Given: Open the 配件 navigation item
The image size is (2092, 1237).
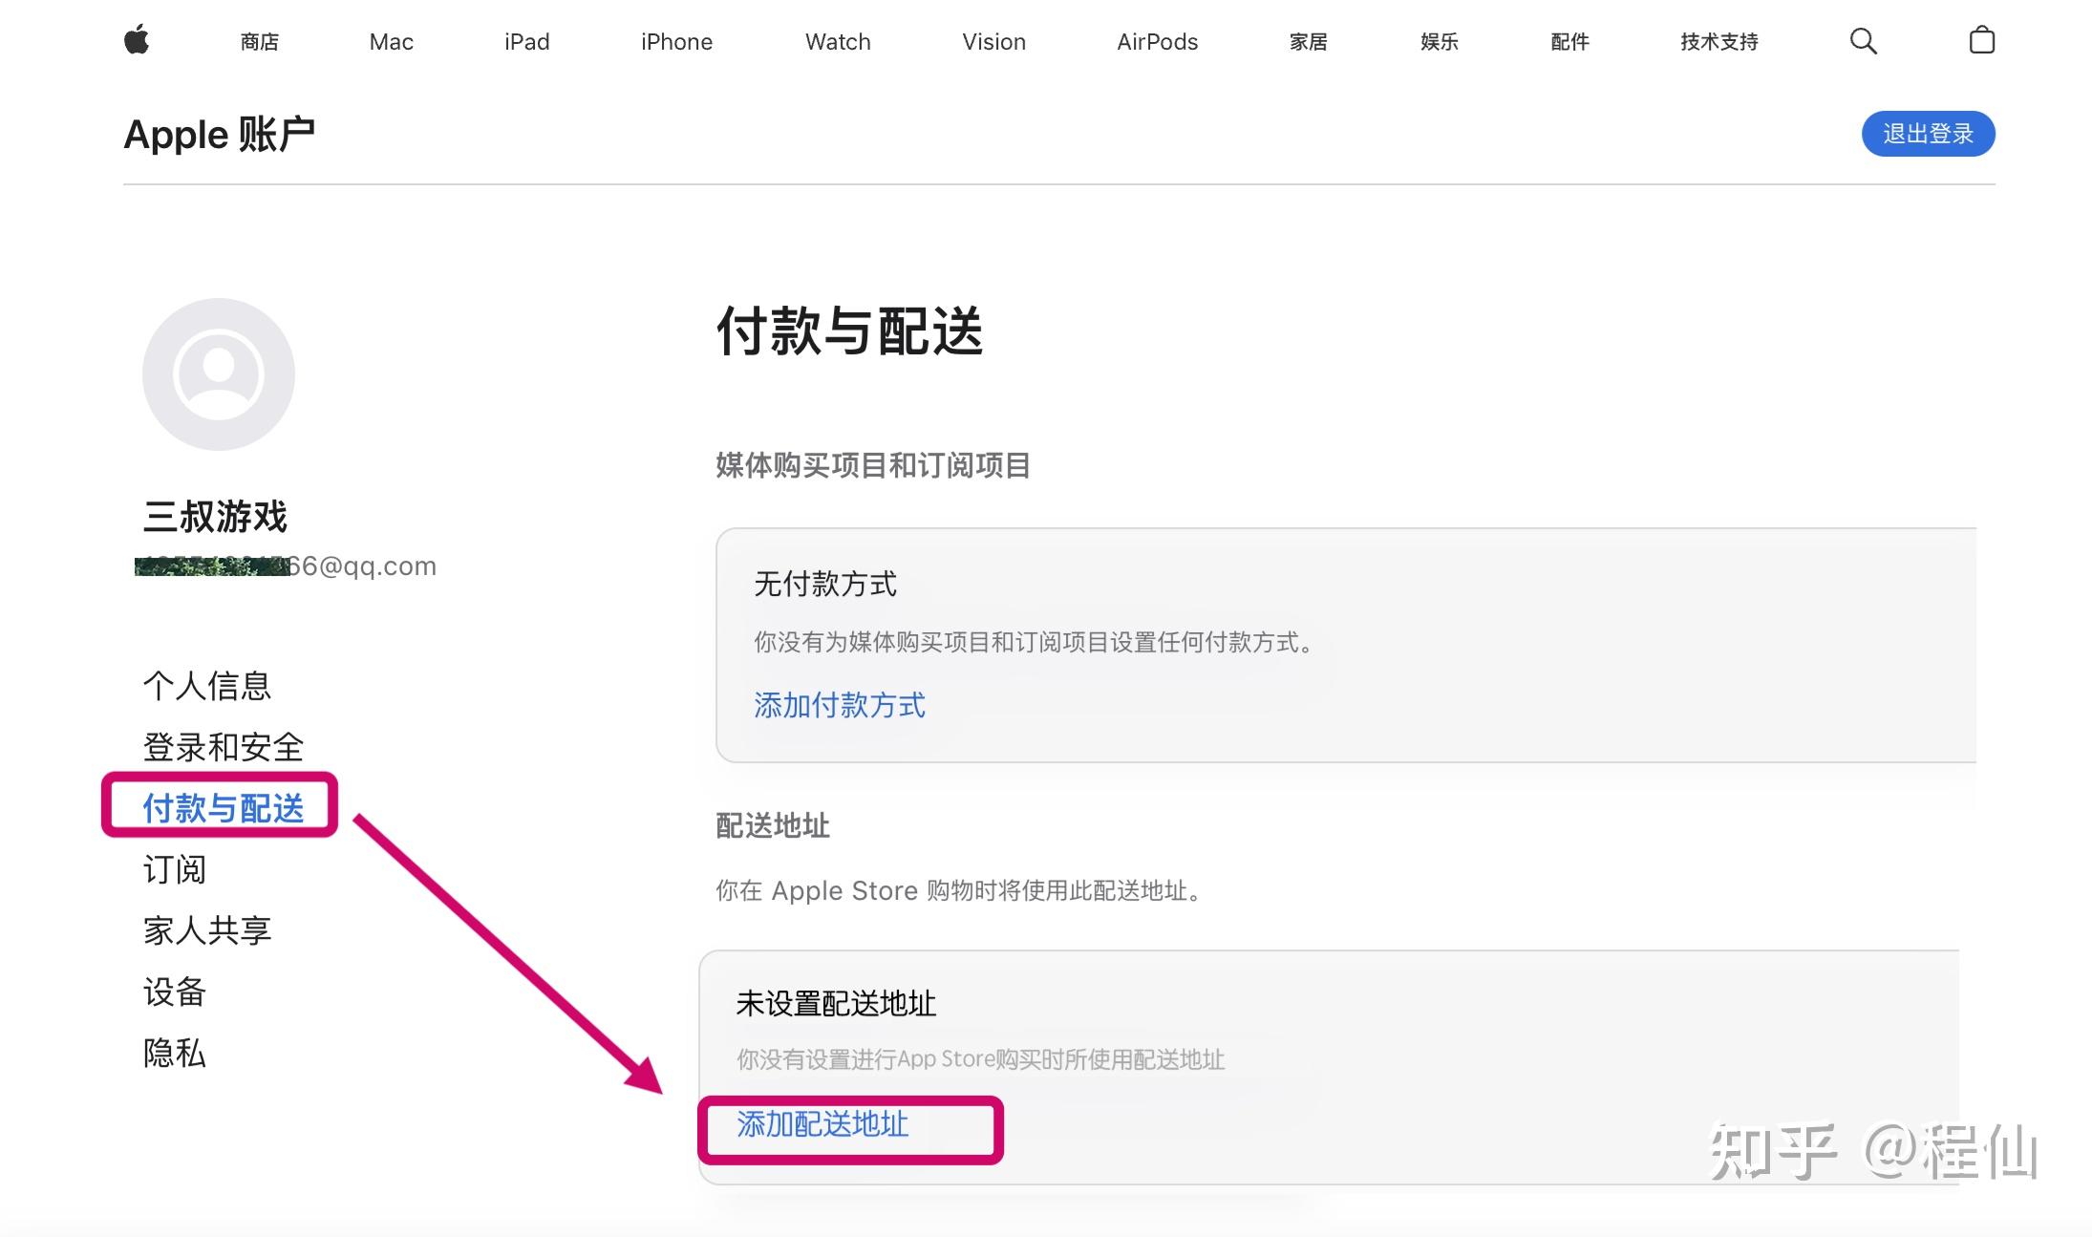Looking at the screenshot, I should (x=1569, y=42).
